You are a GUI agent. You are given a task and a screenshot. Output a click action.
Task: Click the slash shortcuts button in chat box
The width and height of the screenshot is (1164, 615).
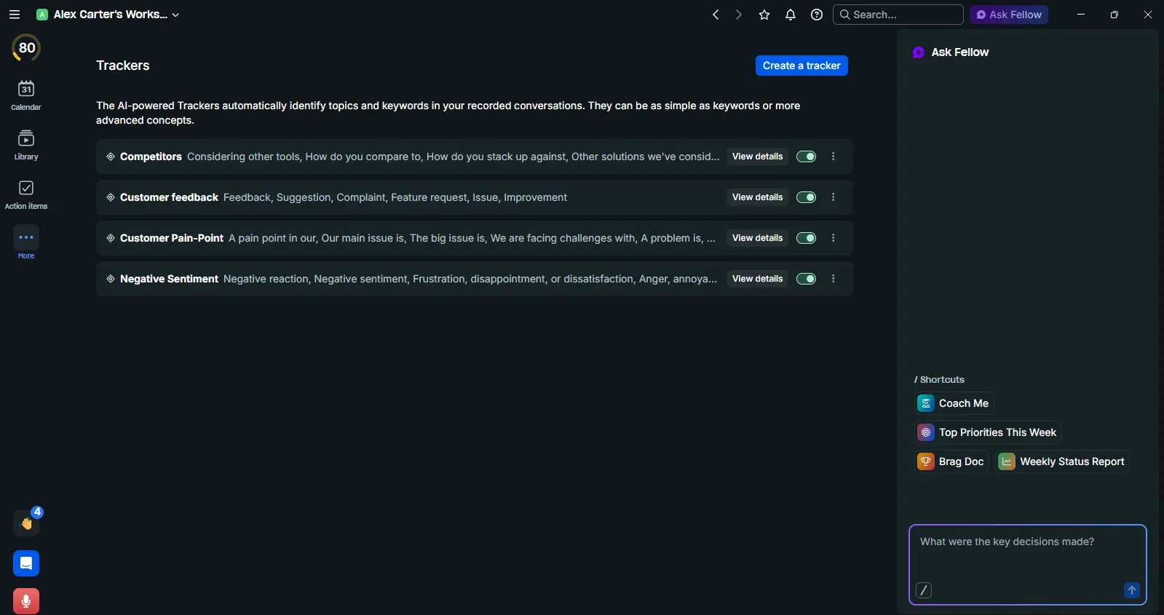click(x=924, y=590)
